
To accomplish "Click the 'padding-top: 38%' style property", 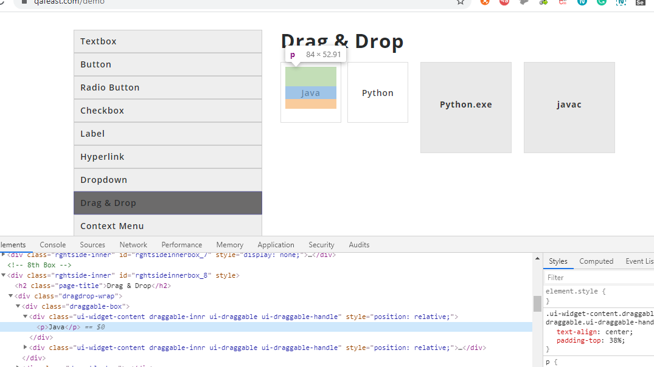I will [591, 340].
